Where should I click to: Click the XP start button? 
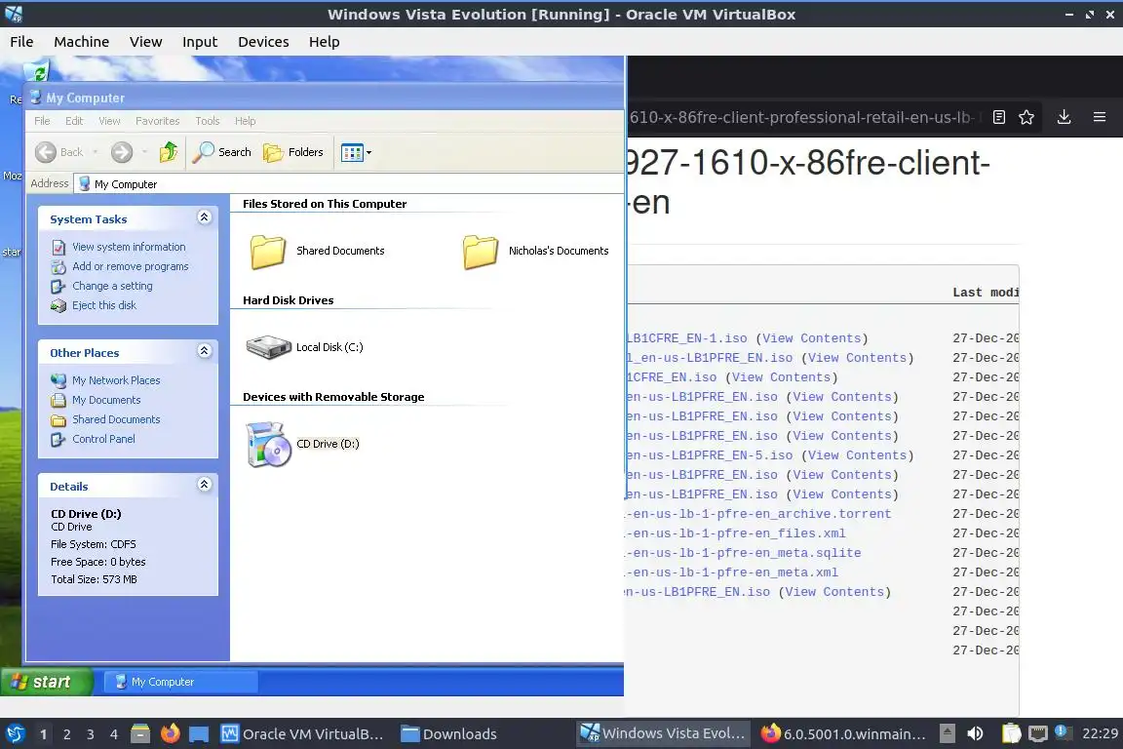(47, 682)
